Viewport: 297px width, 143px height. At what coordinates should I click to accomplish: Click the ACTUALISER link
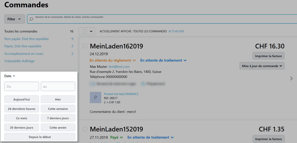[176, 31]
